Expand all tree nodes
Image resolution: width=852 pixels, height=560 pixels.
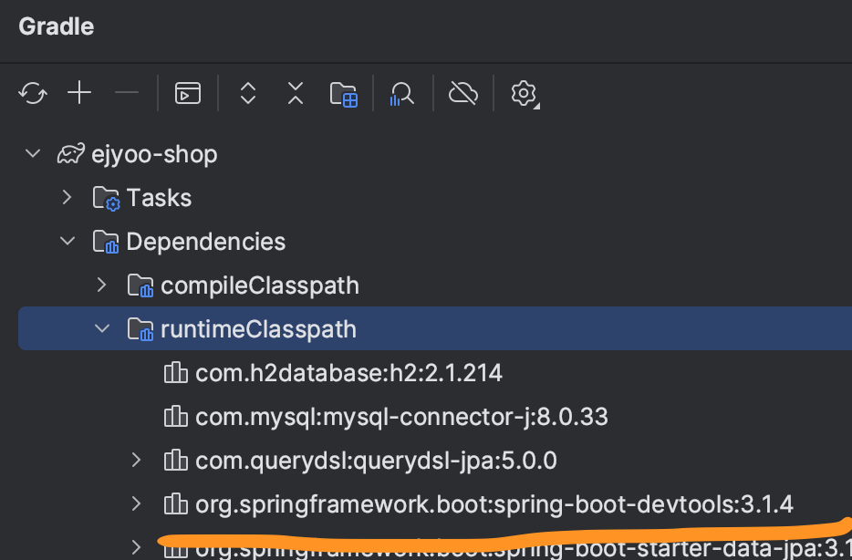point(248,93)
